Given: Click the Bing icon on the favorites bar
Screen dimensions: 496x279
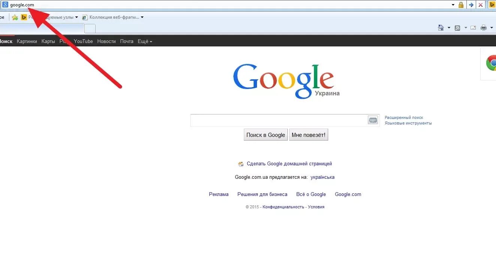Looking at the screenshot, I should tap(24, 17).
